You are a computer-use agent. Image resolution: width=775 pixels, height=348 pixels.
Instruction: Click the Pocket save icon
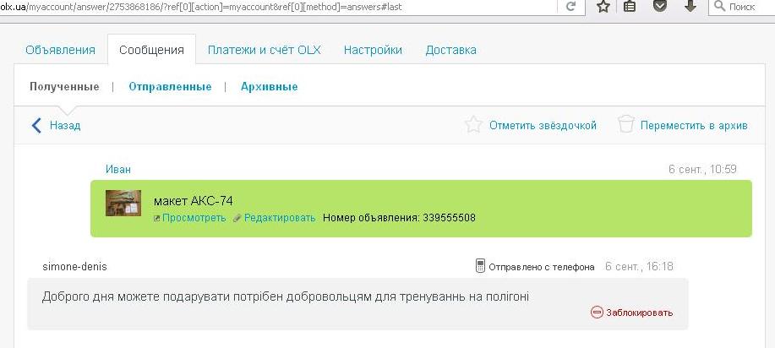[660, 6]
